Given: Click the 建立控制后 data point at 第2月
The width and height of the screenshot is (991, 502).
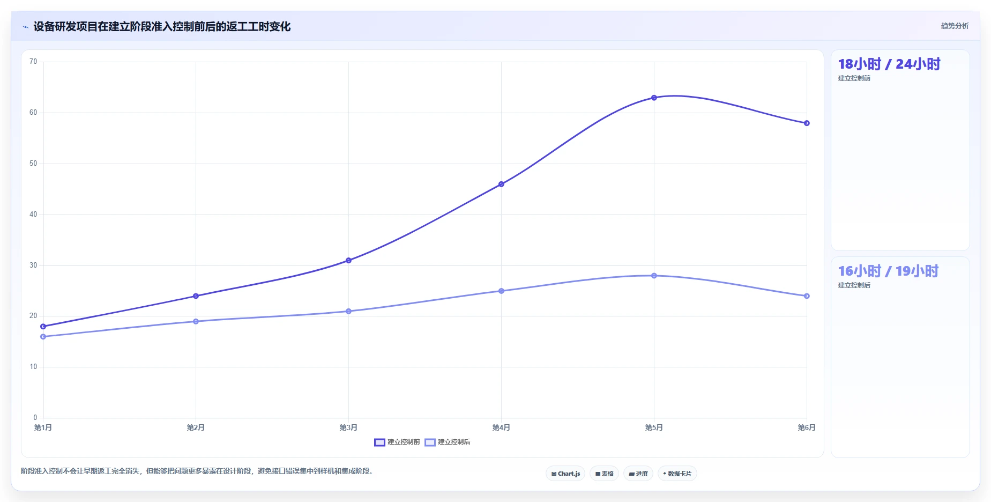Looking at the screenshot, I should pos(196,321).
